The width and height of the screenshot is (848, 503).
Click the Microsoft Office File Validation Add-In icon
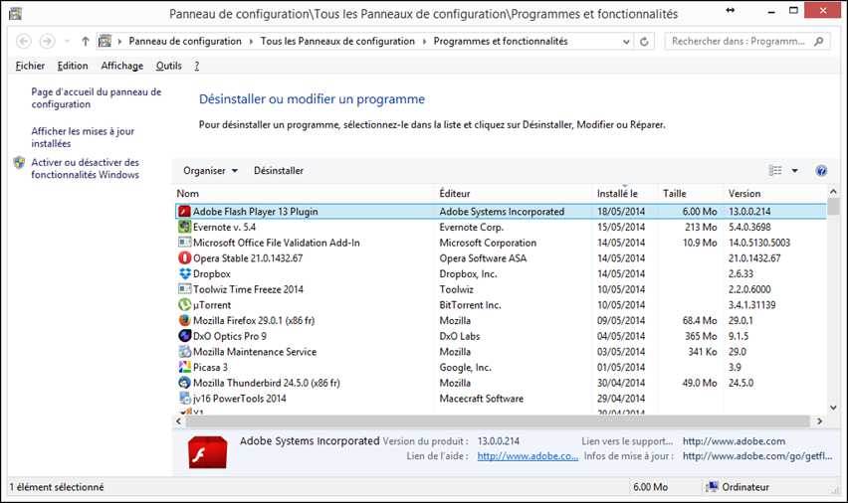point(185,243)
